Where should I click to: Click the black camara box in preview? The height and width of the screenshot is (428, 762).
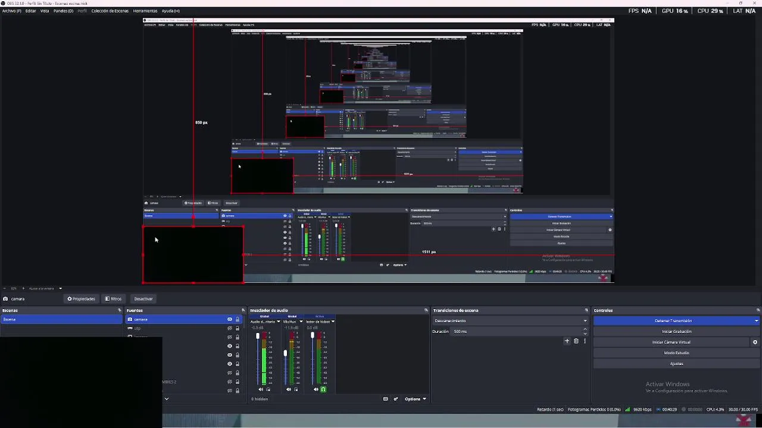(x=193, y=254)
